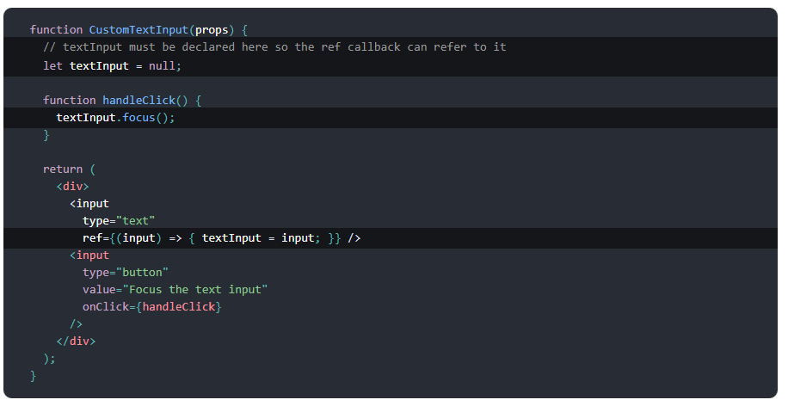Click the closing brace of handleClick
Screen dimensions: 788x406
click(x=46, y=135)
